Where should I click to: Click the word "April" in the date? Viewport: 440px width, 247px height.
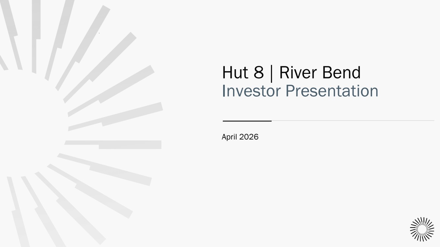tap(229, 137)
